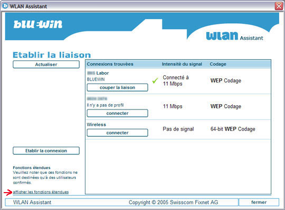
Task: Click the Etablir la connexion button
Action: 46,151
